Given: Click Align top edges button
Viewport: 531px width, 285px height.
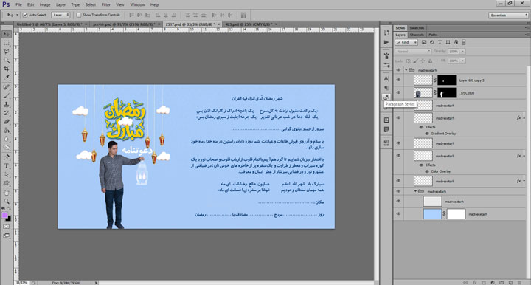Looking at the screenshot, I should 131,15.
